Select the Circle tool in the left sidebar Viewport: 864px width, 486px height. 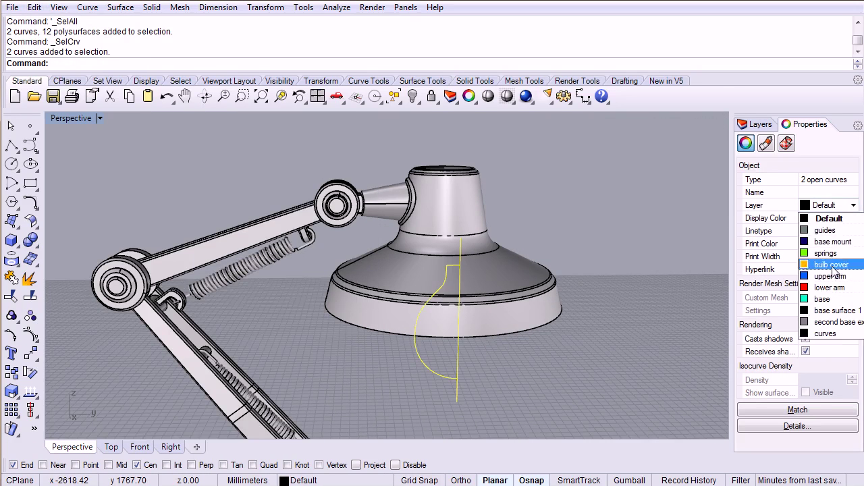(11, 164)
